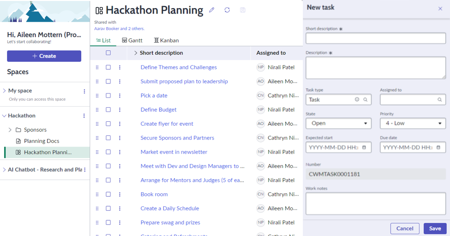This screenshot has height=236, width=450.
Task: Open row menu for Define Themes and Challenges
Action: [x=119, y=67]
